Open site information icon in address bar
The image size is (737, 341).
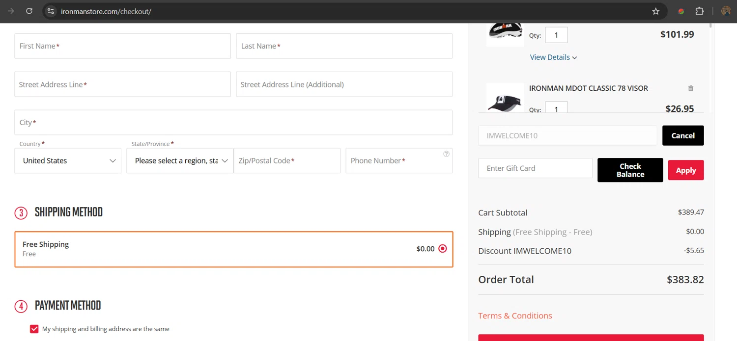pyautogui.click(x=51, y=11)
